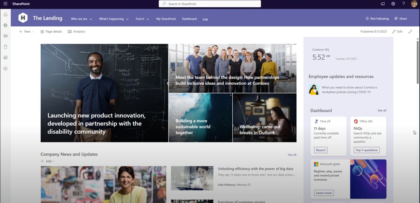Expand the Who we are menu
The image size is (420, 203).
(x=81, y=19)
